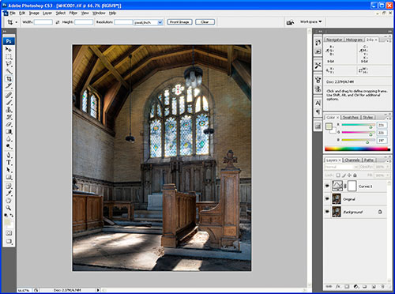Open the Tool Presets wrench icon in dock
This screenshot has width=395, height=294.
[x=318, y=65]
